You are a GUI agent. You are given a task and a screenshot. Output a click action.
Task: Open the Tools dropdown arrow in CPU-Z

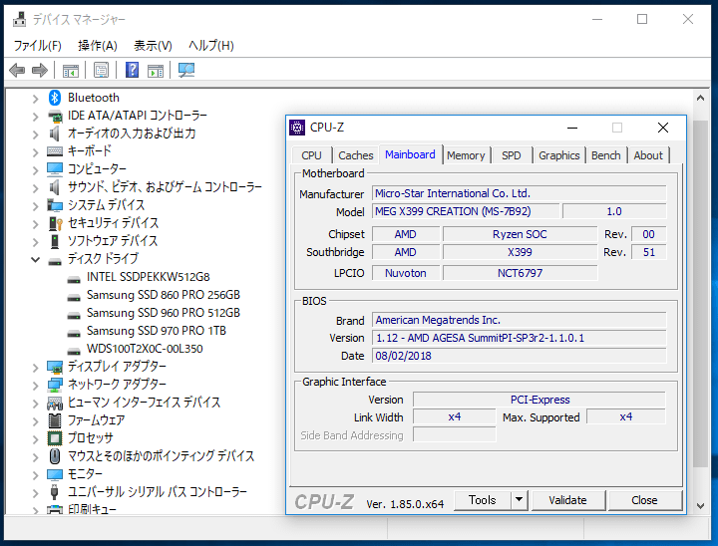point(519,500)
